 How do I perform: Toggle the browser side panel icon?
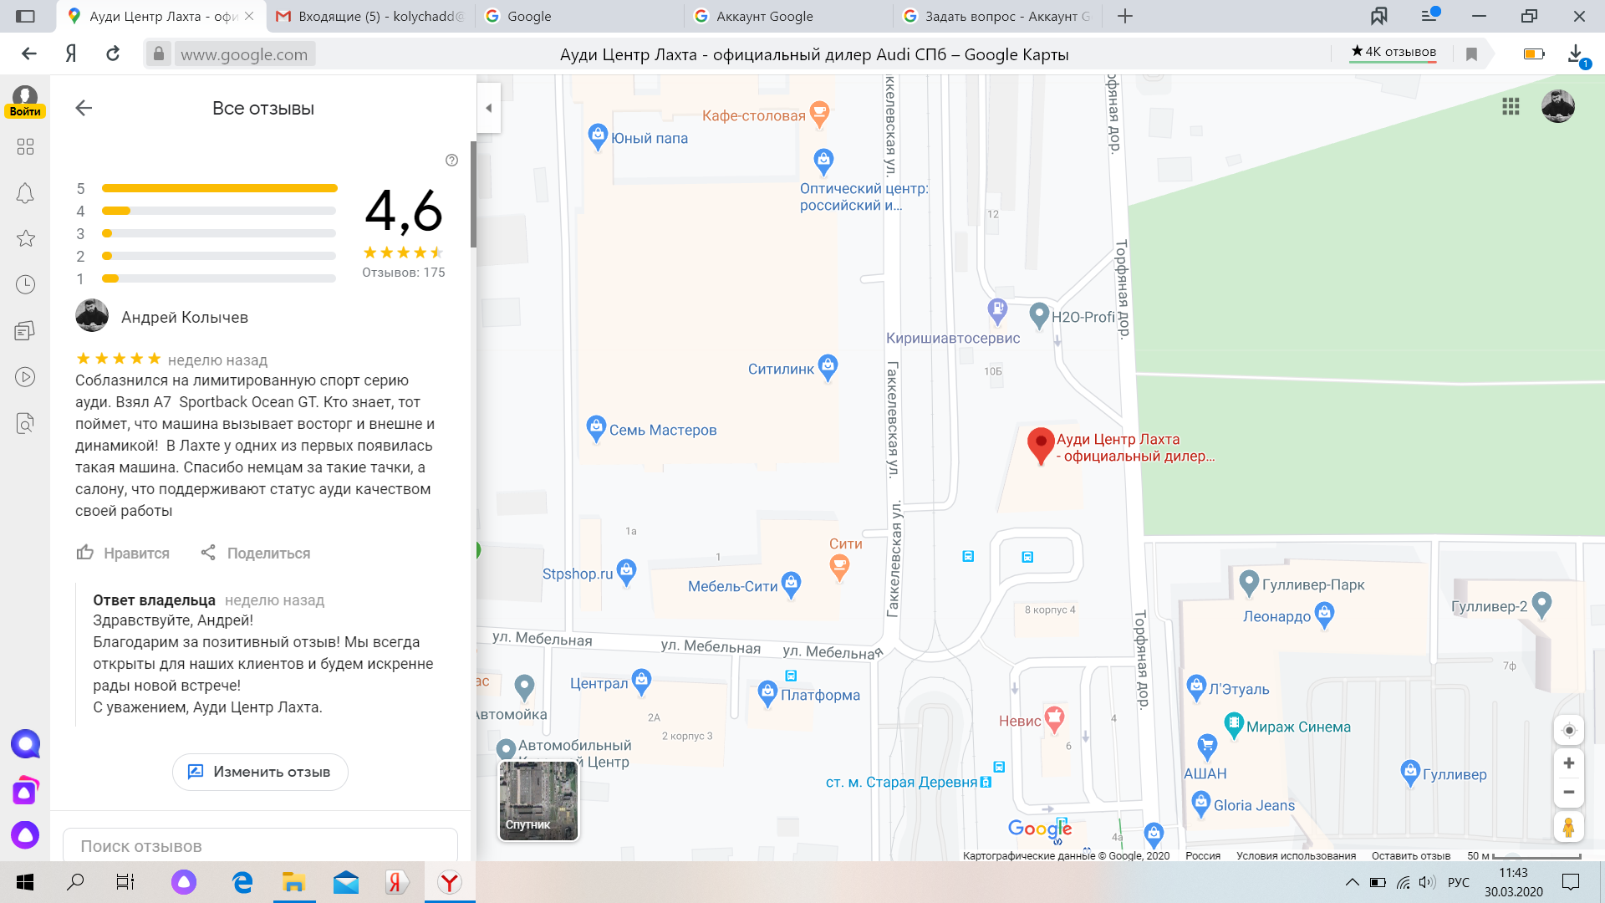25,16
